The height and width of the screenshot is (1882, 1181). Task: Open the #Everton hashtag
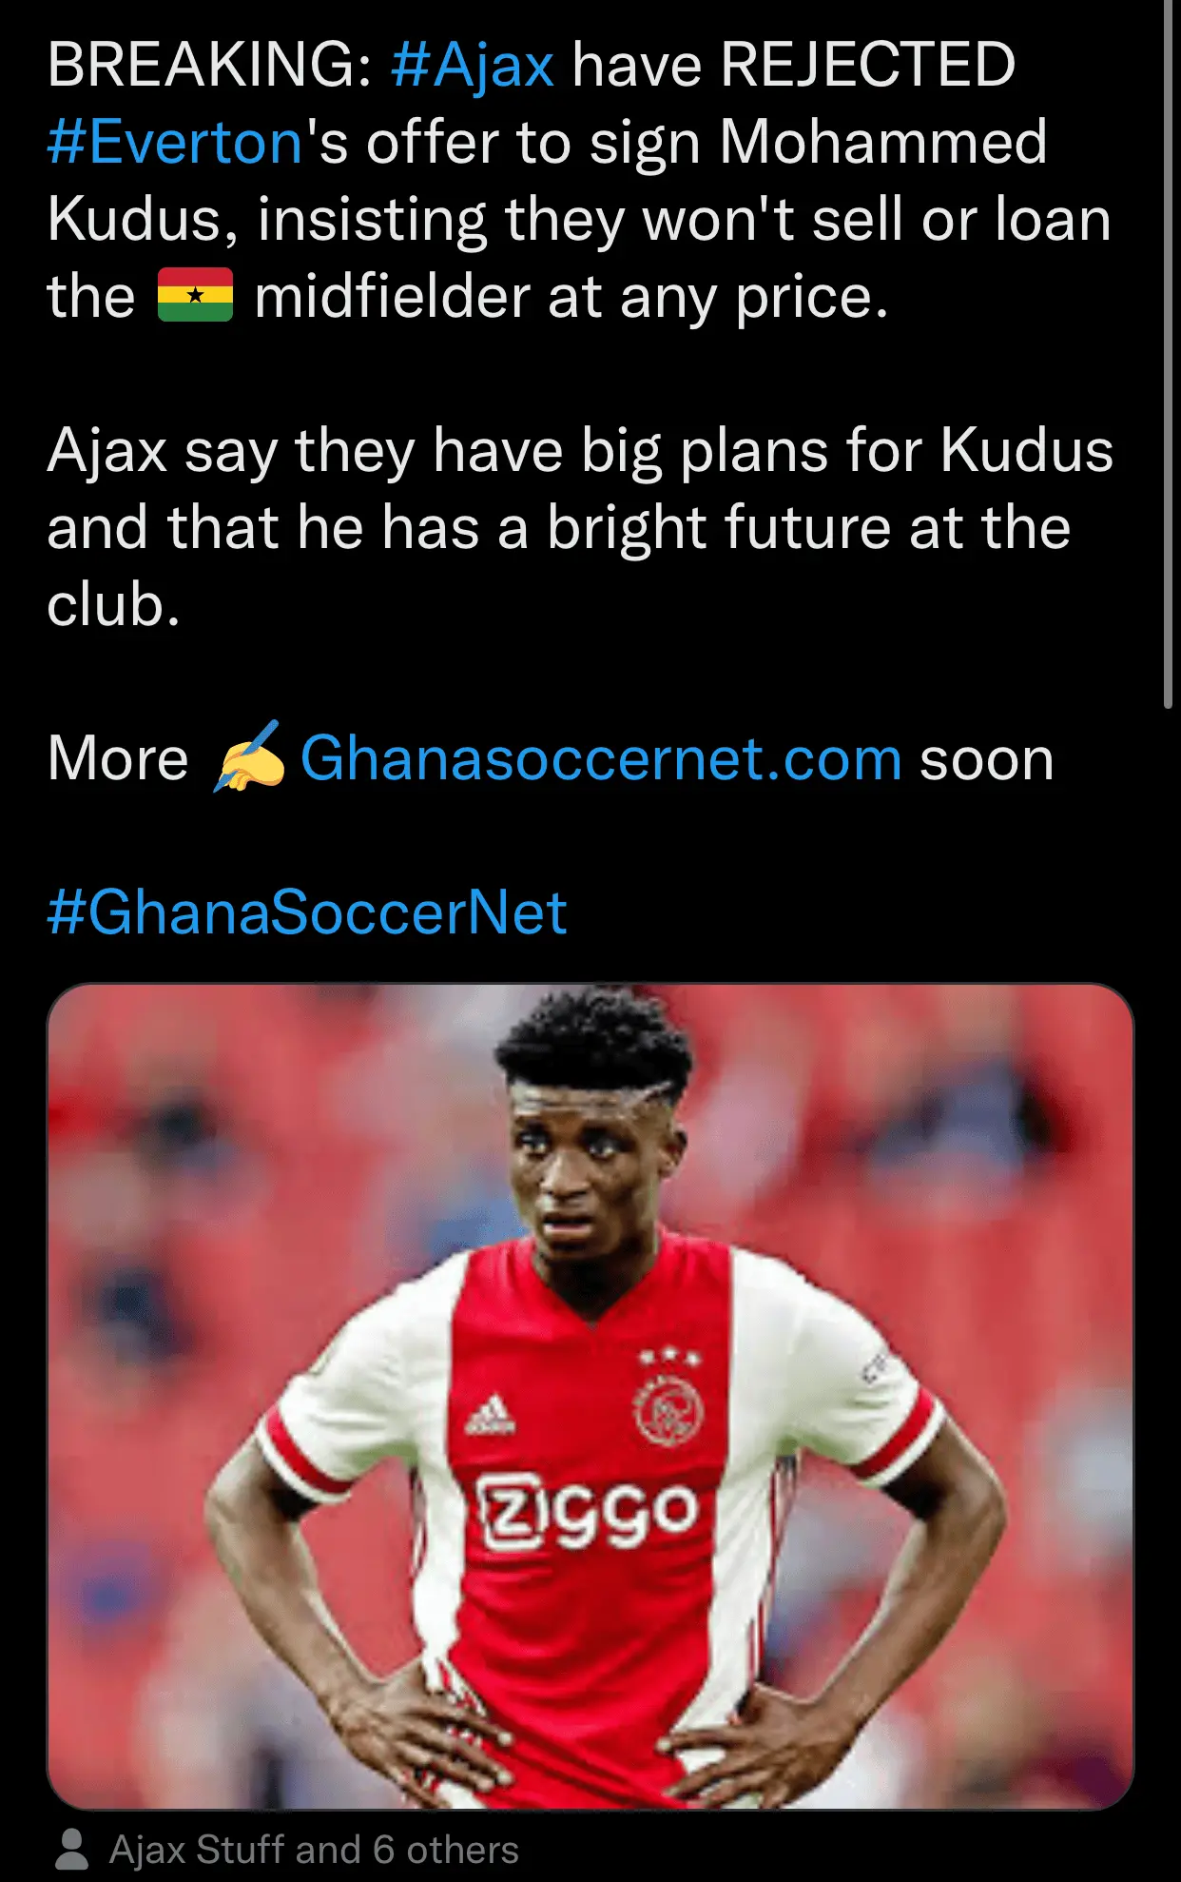point(175,143)
